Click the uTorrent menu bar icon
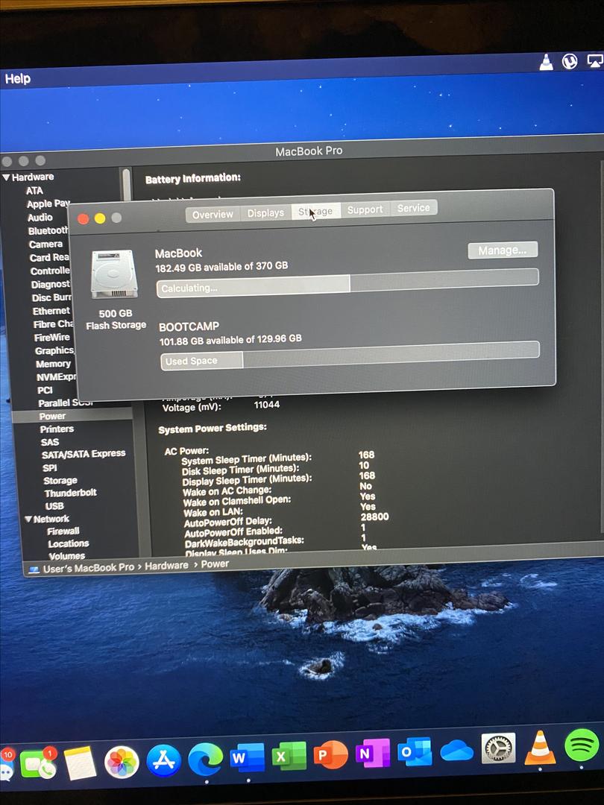 coord(570,62)
